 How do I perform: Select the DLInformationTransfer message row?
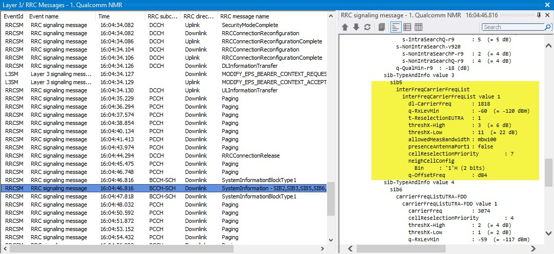(x=249, y=66)
